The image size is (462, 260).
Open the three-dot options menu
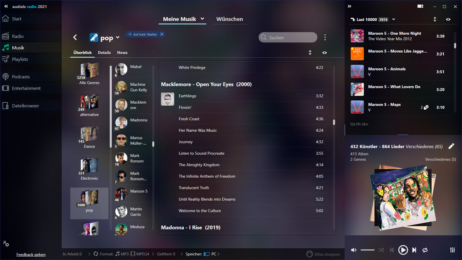tap(325, 37)
